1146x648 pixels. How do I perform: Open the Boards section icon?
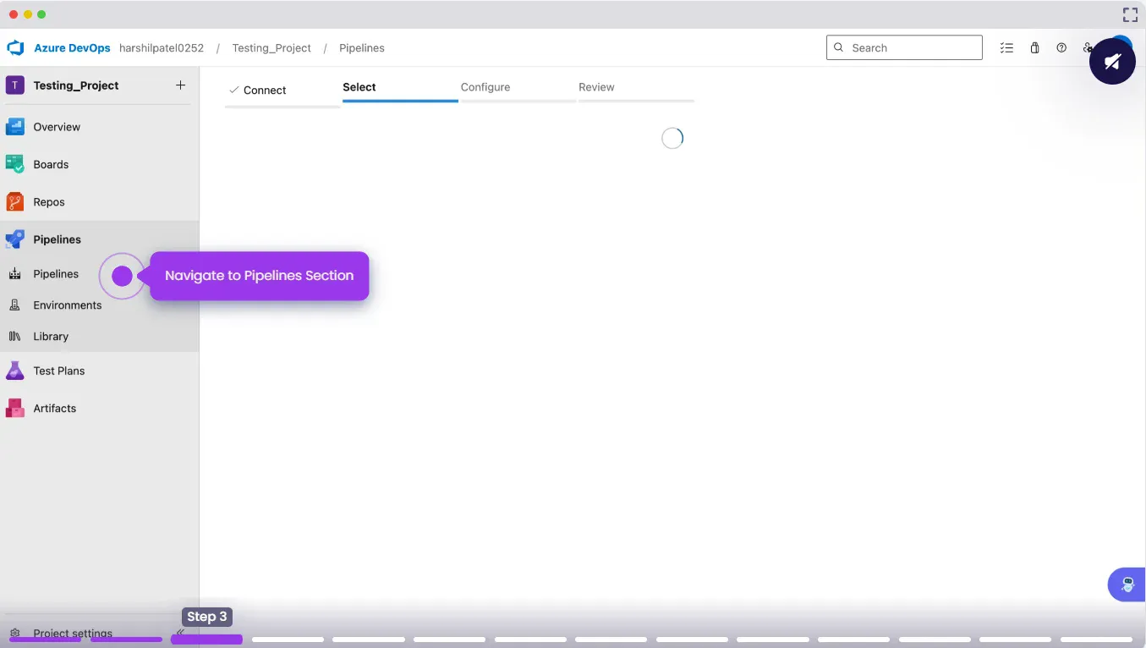[15, 164]
